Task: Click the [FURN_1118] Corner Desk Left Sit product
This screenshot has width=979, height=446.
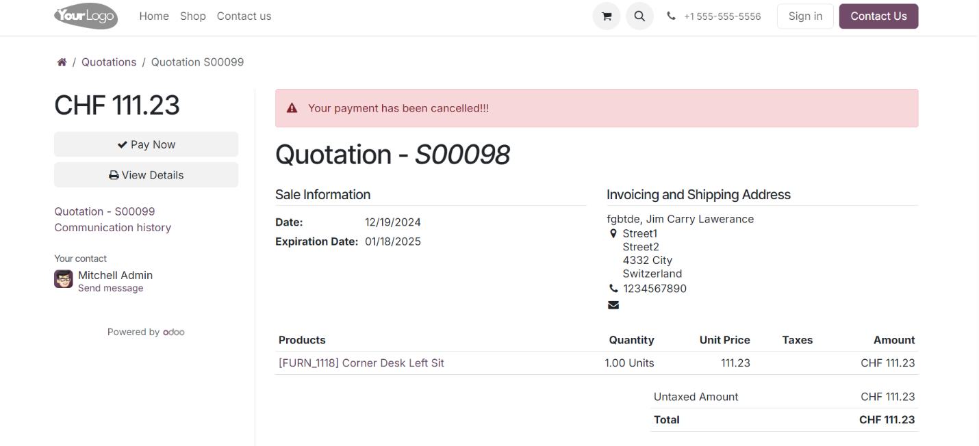Action: click(361, 363)
